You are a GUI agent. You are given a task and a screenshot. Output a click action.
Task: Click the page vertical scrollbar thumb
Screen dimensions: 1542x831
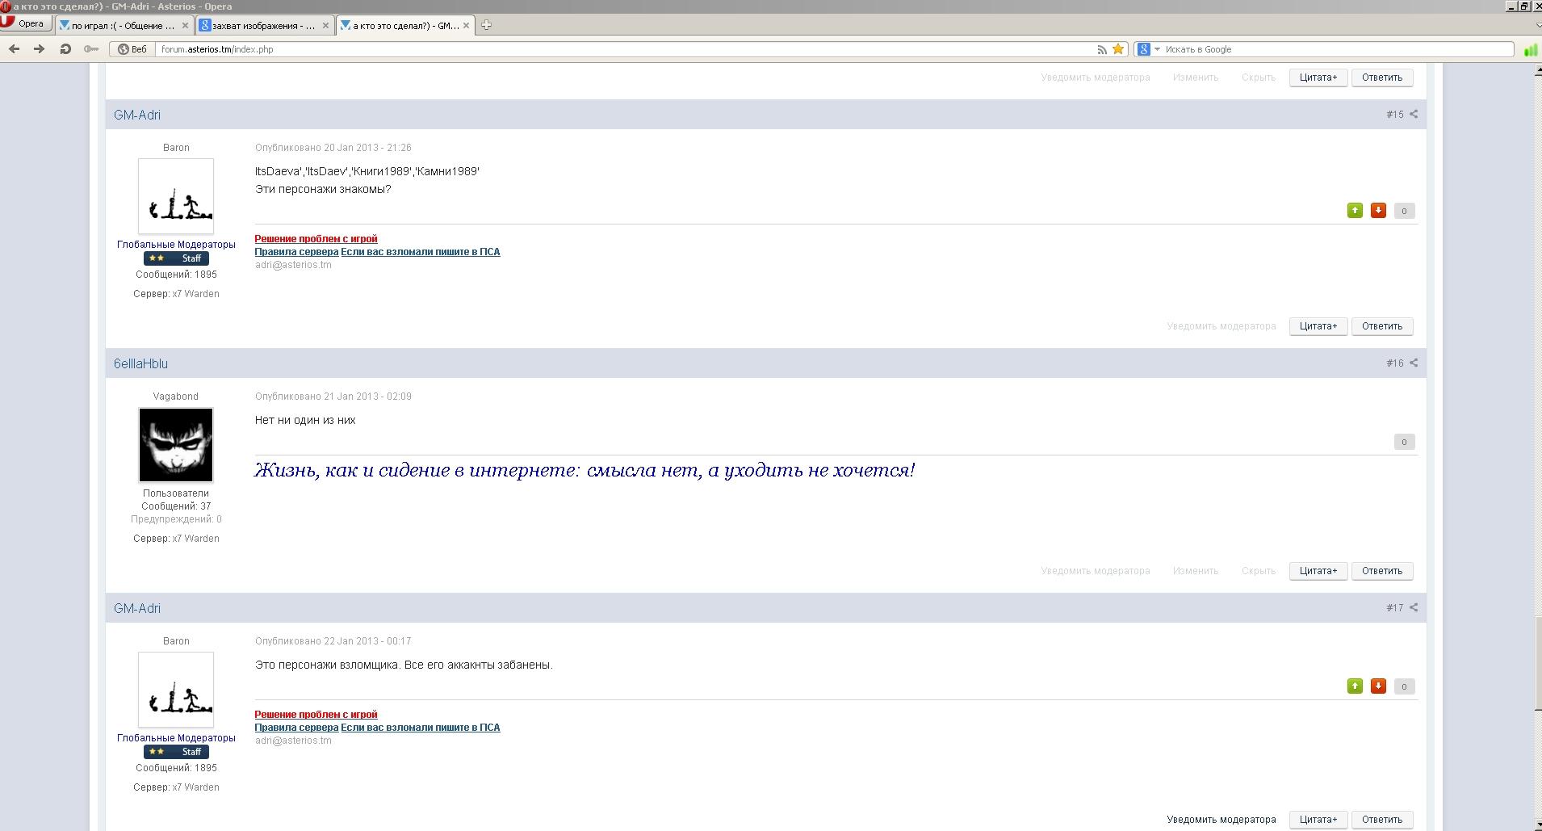tap(1537, 662)
